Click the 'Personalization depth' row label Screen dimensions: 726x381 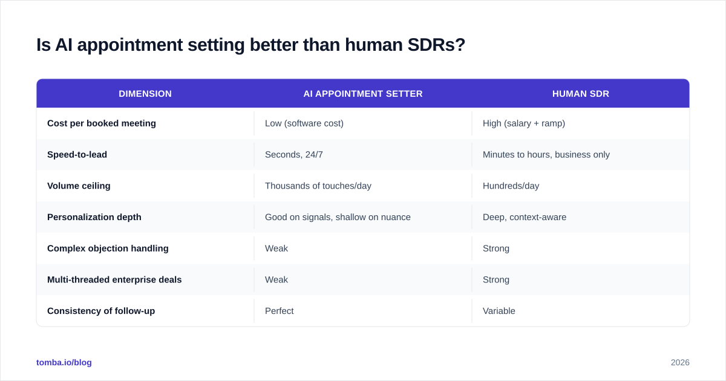coord(94,217)
